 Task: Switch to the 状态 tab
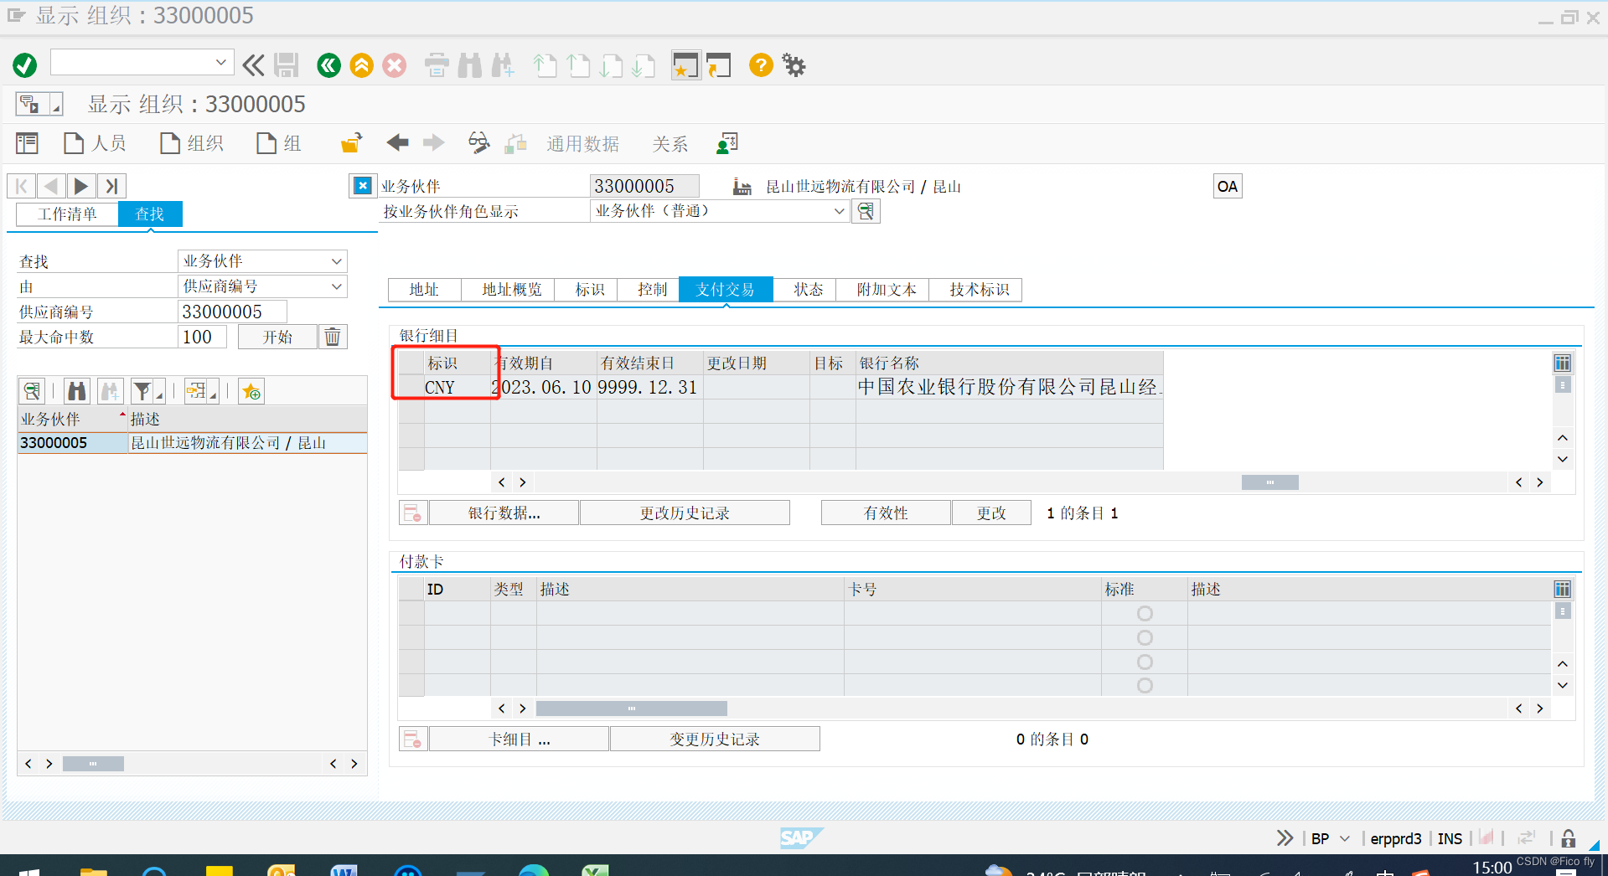coord(806,289)
